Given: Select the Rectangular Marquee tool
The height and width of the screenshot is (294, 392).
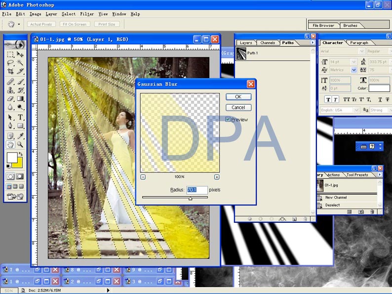Looking at the screenshot, I should pyautogui.click(x=10, y=54).
